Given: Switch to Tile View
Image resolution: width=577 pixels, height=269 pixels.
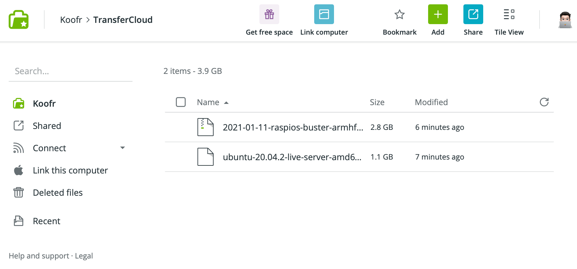Looking at the screenshot, I should [x=509, y=14].
